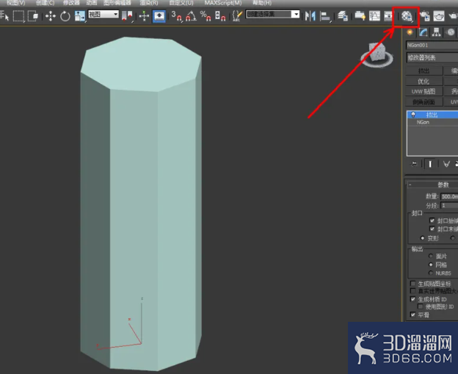Switch to the Modify panel tab
Image resolution: width=458 pixels, height=374 pixels.
(x=423, y=32)
